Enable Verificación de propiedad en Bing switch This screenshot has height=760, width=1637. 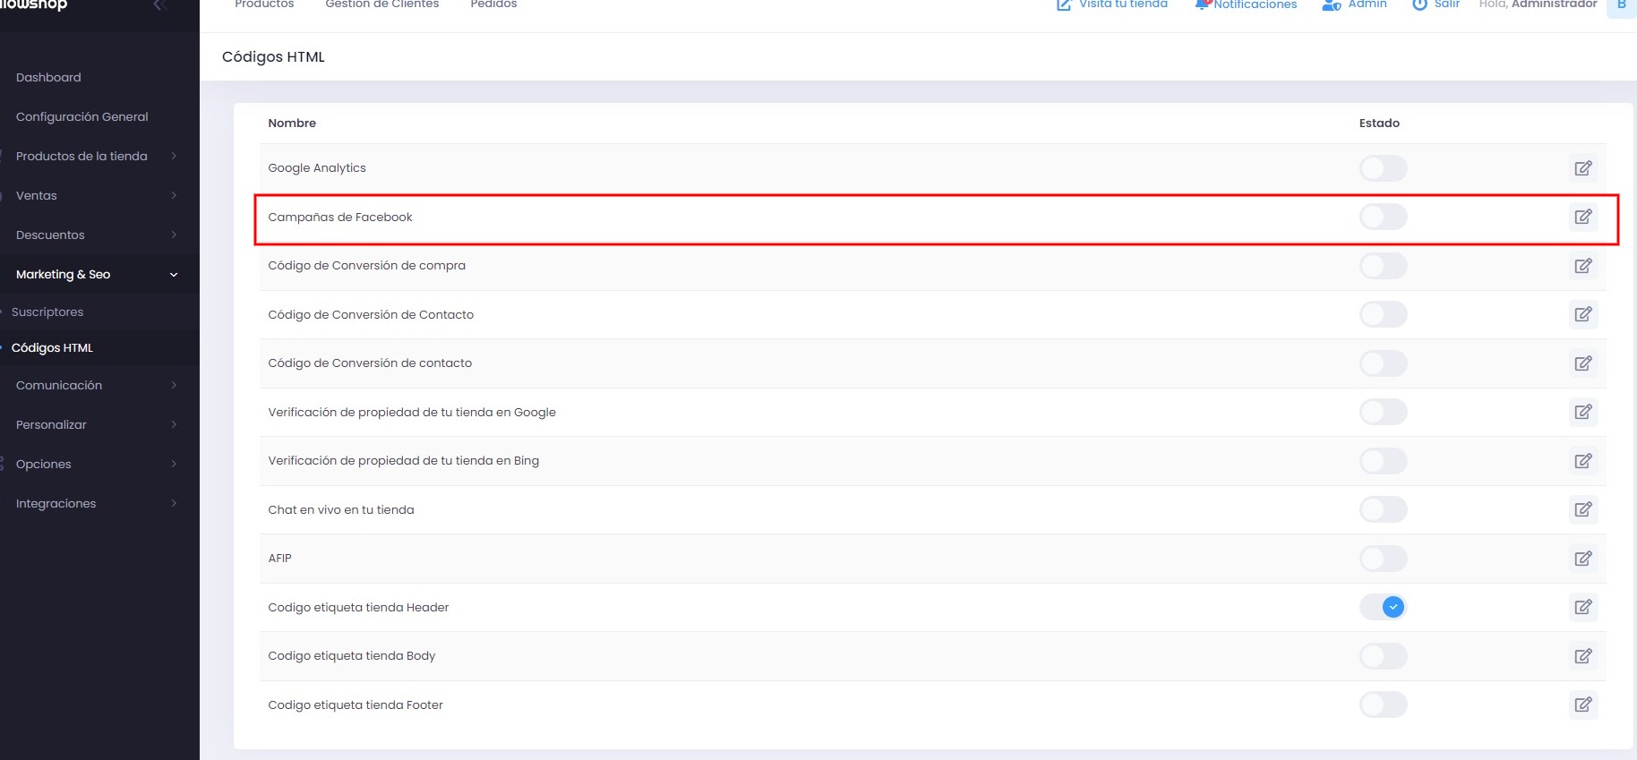pos(1383,461)
